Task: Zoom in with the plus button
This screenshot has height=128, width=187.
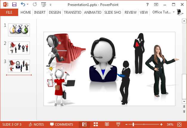Action: pos(161,124)
